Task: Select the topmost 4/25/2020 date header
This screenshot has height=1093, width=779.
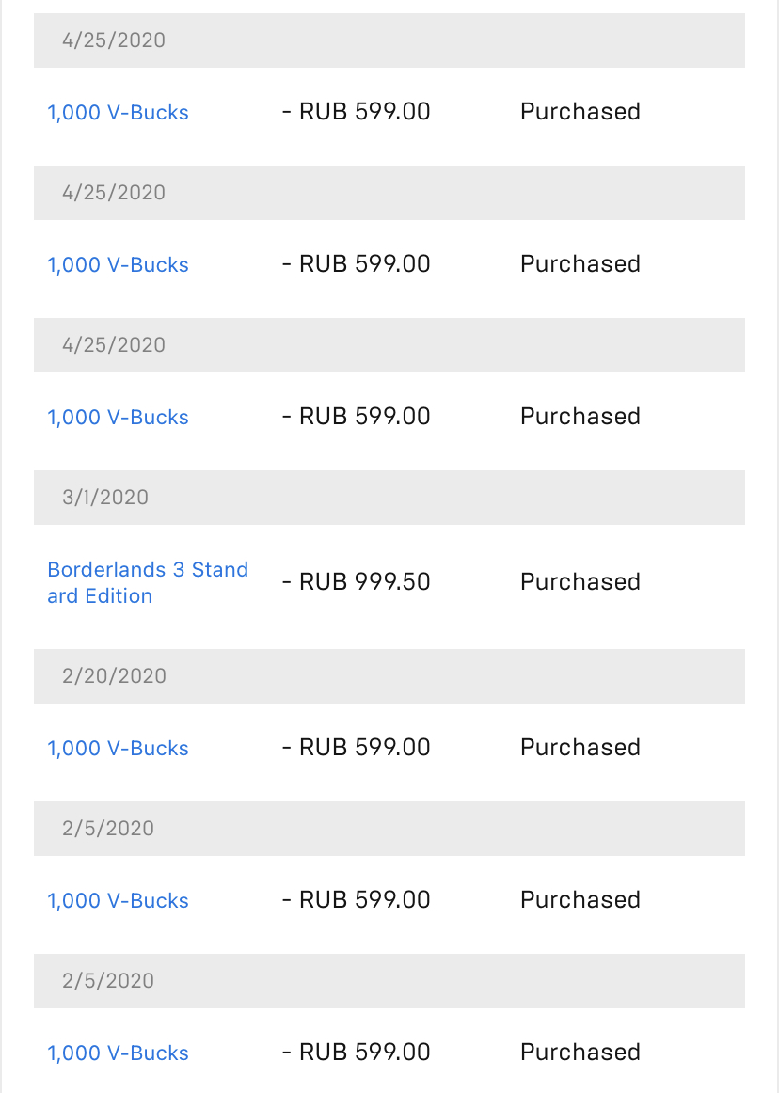Action: click(389, 40)
